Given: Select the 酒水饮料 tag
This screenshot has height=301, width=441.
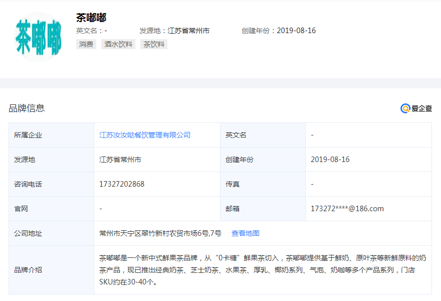Looking at the screenshot, I should pos(118,44).
